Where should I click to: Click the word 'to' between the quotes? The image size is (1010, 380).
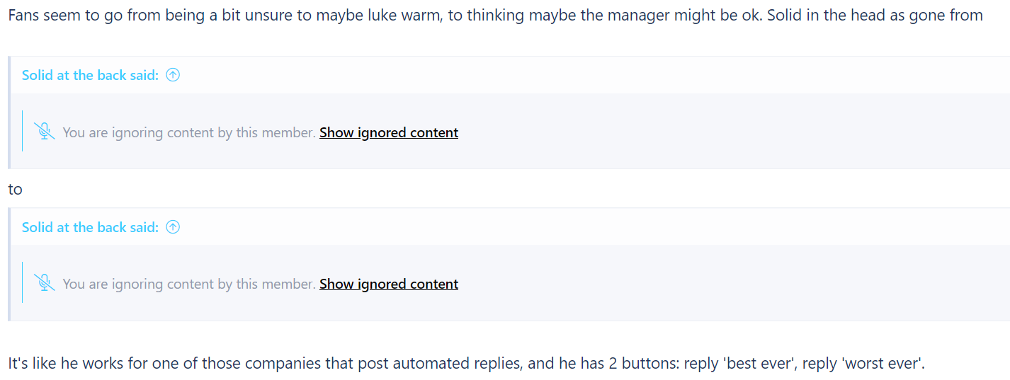tap(15, 189)
